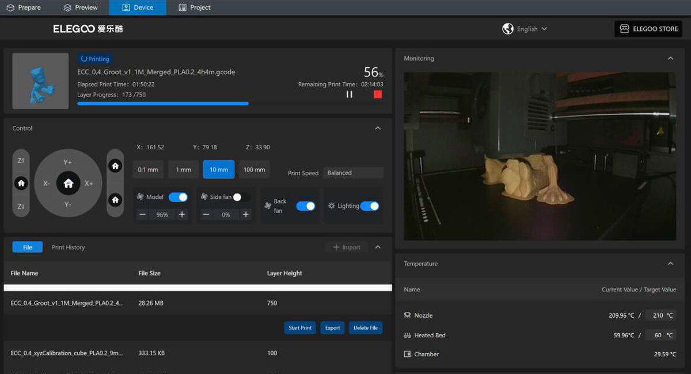Screen dimensions: 691x374
Task: Select the File tab in file panel
Action: (x=28, y=247)
